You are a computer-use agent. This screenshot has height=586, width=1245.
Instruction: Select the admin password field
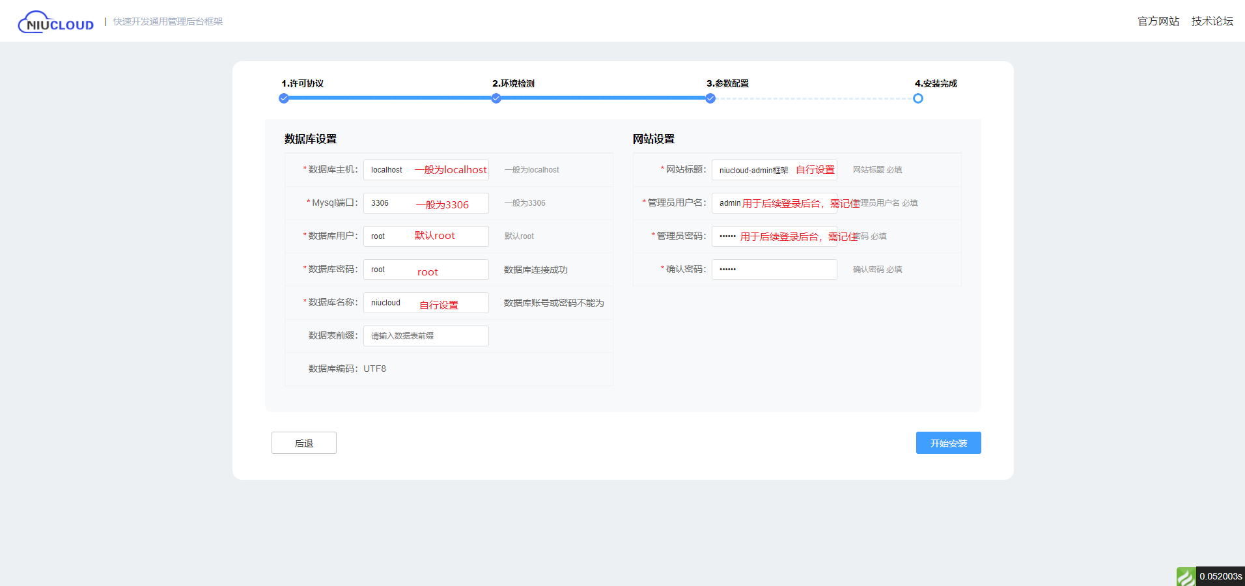774,236
